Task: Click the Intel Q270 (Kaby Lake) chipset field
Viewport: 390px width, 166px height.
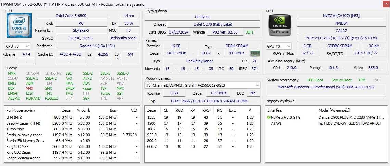Action: tap(213, 24)
